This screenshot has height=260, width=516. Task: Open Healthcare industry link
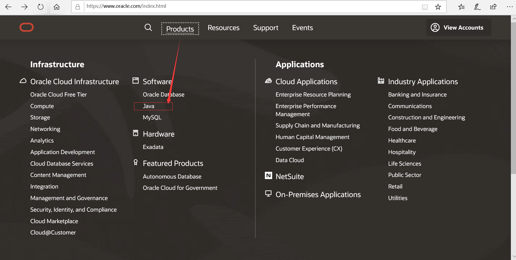pos(402,141)
